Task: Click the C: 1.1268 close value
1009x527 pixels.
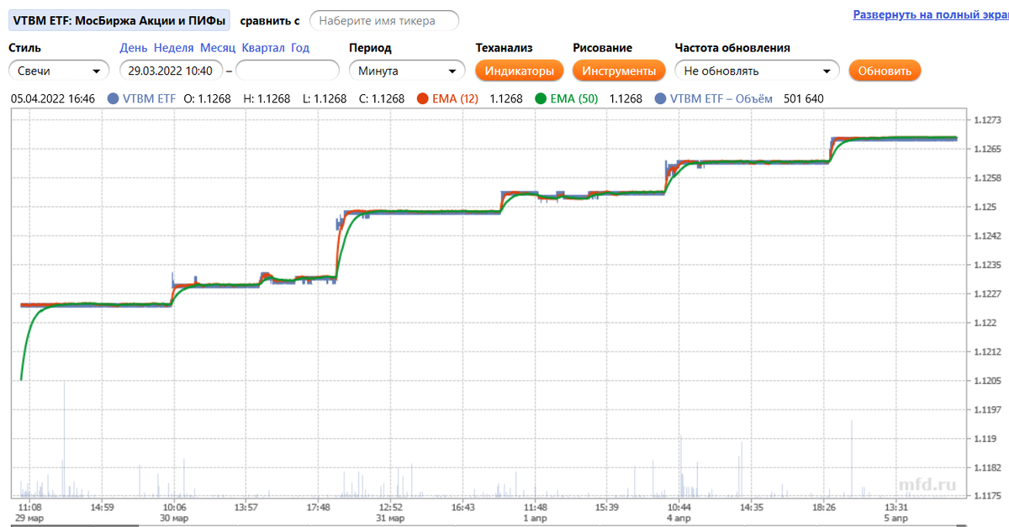Action: point(382,99)
